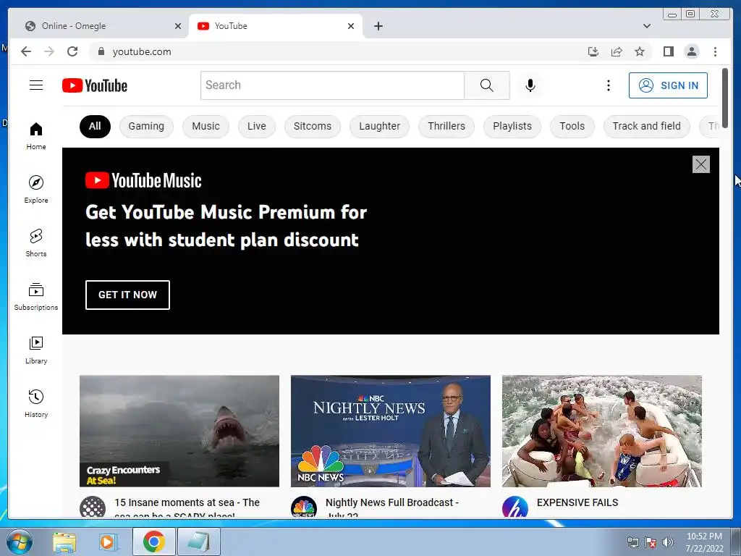Open 'Nightly News Full Broadcast' title link
This screenshot has height=556, width=741.
point(392,507)
